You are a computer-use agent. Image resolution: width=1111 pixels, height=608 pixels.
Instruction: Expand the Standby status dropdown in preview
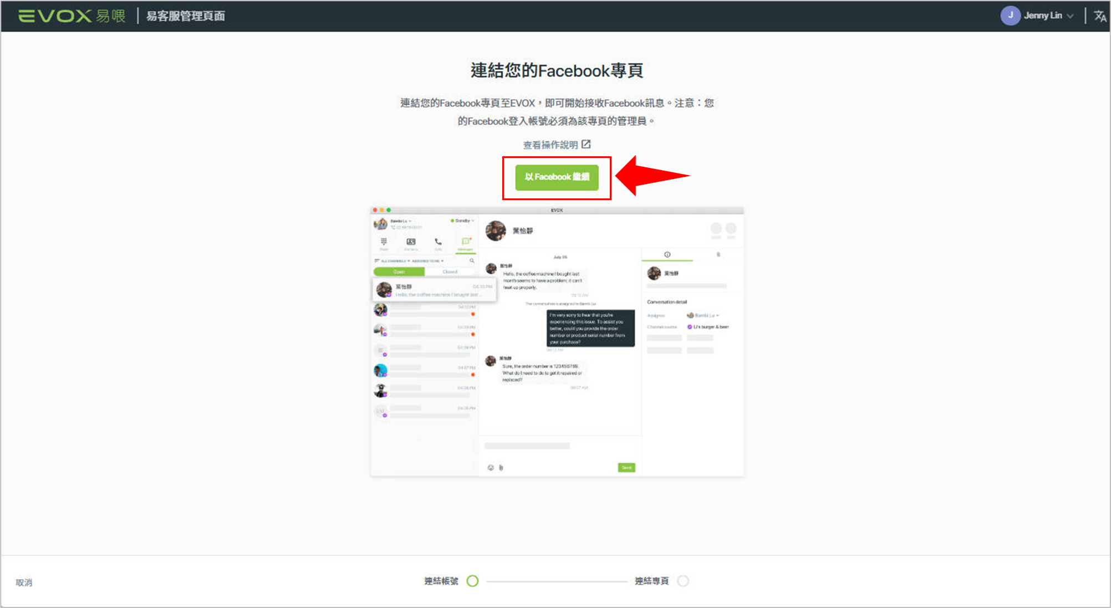(463, 221)
